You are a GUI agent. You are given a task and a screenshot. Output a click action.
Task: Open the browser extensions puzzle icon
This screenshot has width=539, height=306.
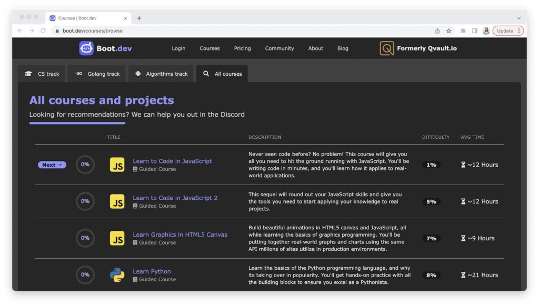pos(463,31)
